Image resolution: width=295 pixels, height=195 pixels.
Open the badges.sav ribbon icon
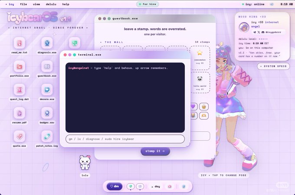(x=47, y=113)
